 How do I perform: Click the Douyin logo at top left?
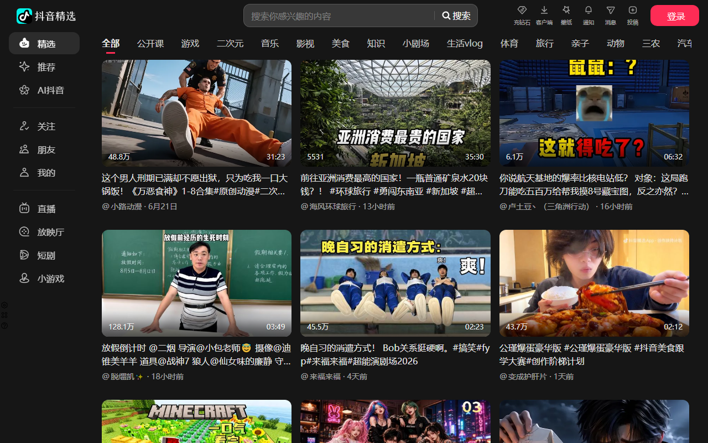[46, 16]
